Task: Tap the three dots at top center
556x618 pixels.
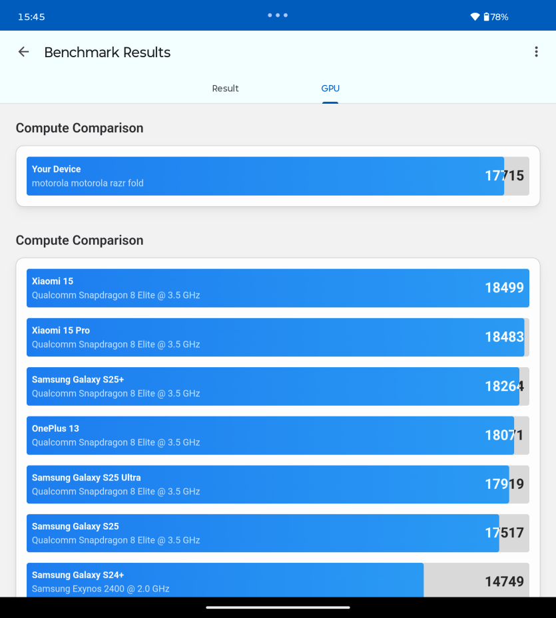Action: pyautogui.click(x=278, y=15)
